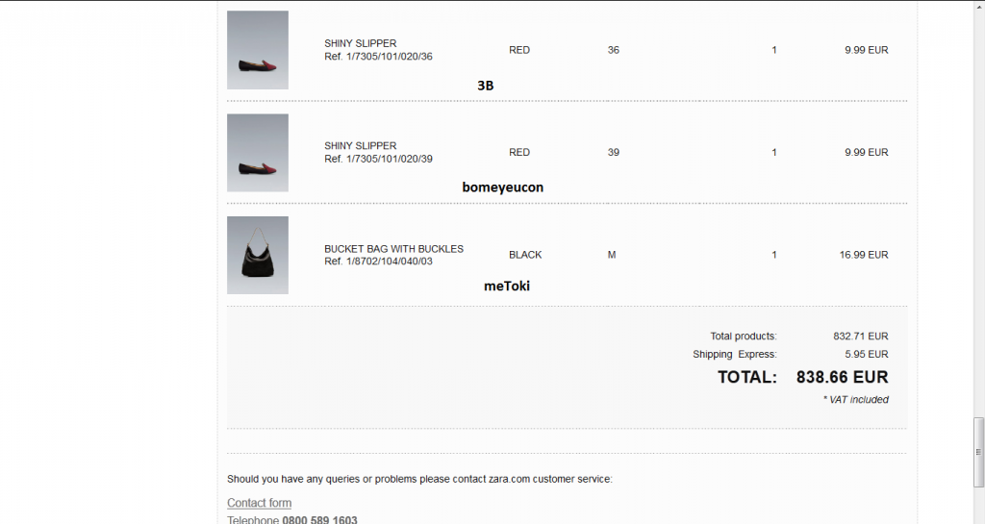Screen dimensions: 985x524
Task: Click the customer service telephone number 0800 589 1603
Action: [x=319, y=519]
